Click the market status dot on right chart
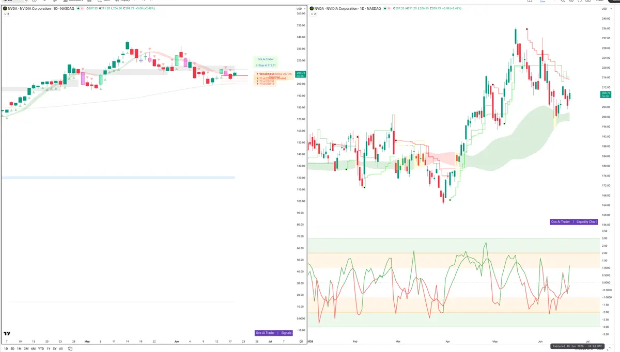The image size is (620, 352). click(385, 9)
